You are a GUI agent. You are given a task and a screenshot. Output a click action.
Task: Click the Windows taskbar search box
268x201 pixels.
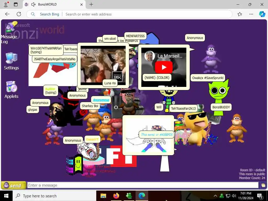click(x=54, y=196)
